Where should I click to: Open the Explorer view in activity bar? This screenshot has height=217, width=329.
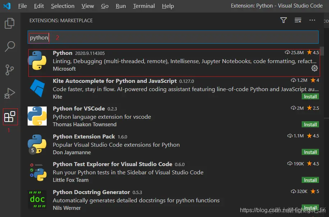10,23
